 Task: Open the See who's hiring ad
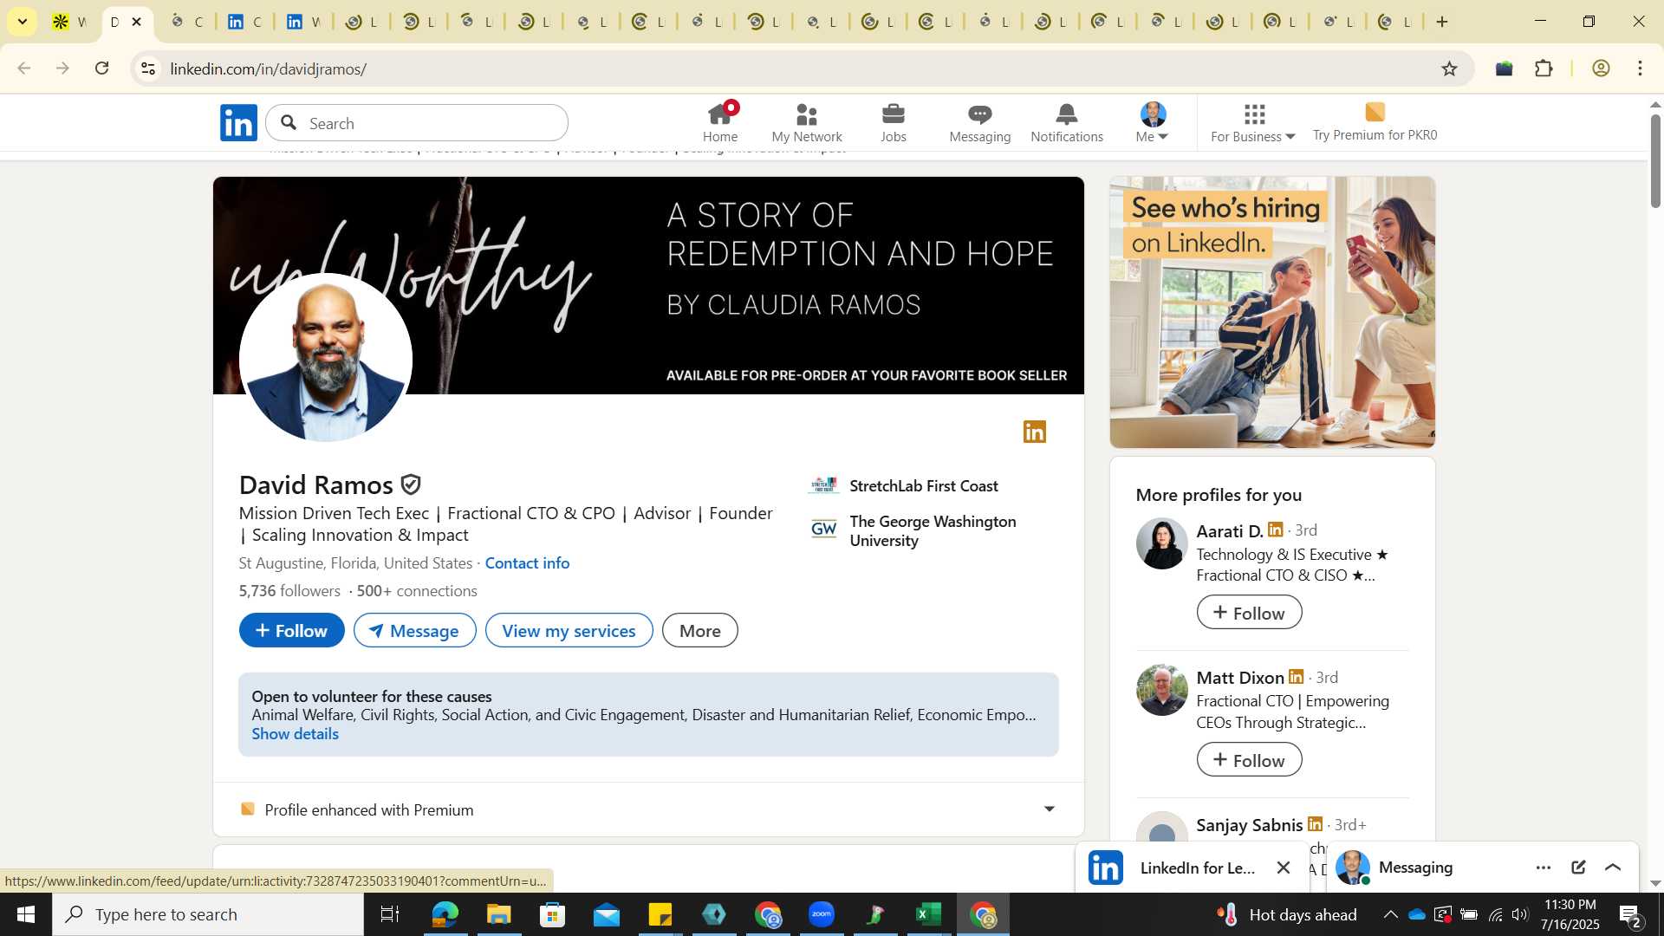[x=1272, y=312]
